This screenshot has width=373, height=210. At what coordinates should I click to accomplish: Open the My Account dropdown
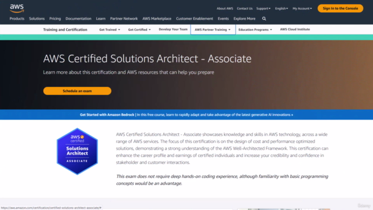[x=302, y=8]
